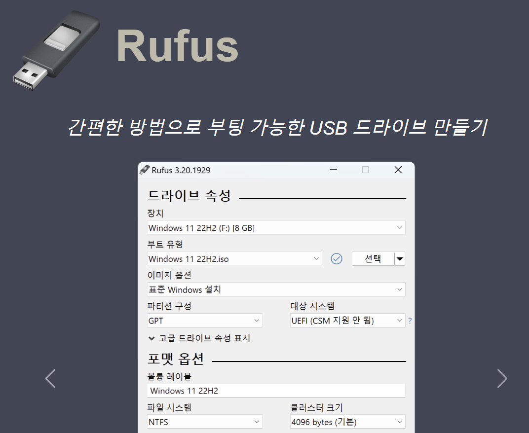Go to next slide with right arrow
The image size is (529, 433).
[502, 378]
